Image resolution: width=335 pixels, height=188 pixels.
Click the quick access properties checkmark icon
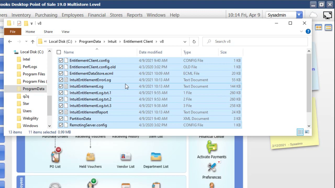pos(19,23)
